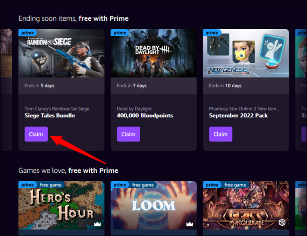Click the Ends in 5 days text
The image size is (307, 236).
[40, 86]
